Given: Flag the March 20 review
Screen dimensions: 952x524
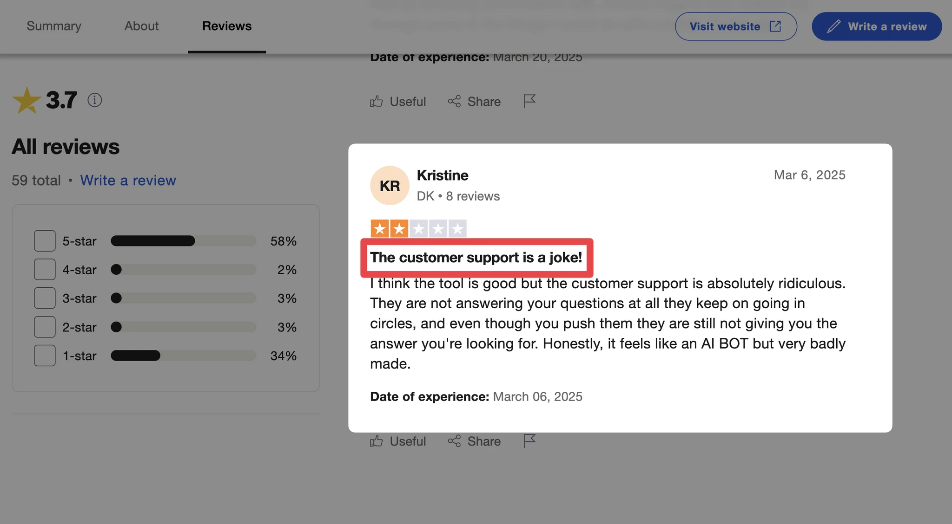Looking at the screenshot, I should 529,101.
